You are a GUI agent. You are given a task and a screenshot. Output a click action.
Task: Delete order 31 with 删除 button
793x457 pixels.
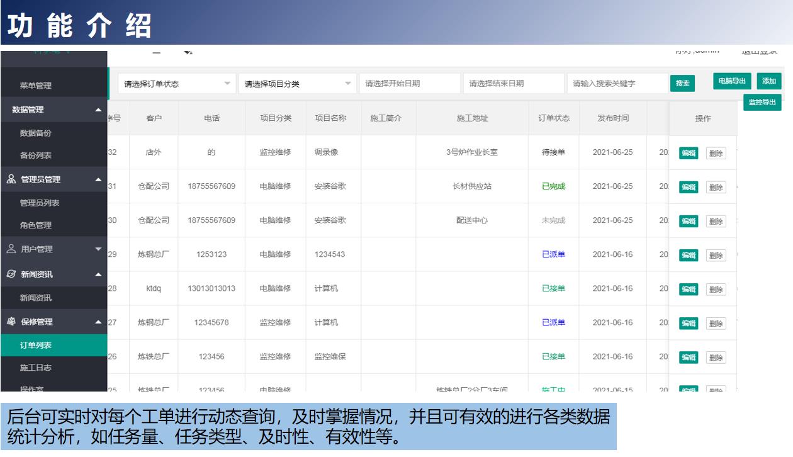(716, 187)
